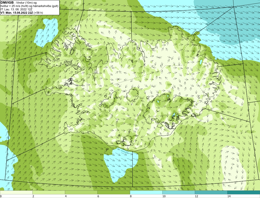The width and height of the screenshot is (260, 198).
Task: Click the 8–10 m/s light cyan legend swatch
Action: (146, 192)
